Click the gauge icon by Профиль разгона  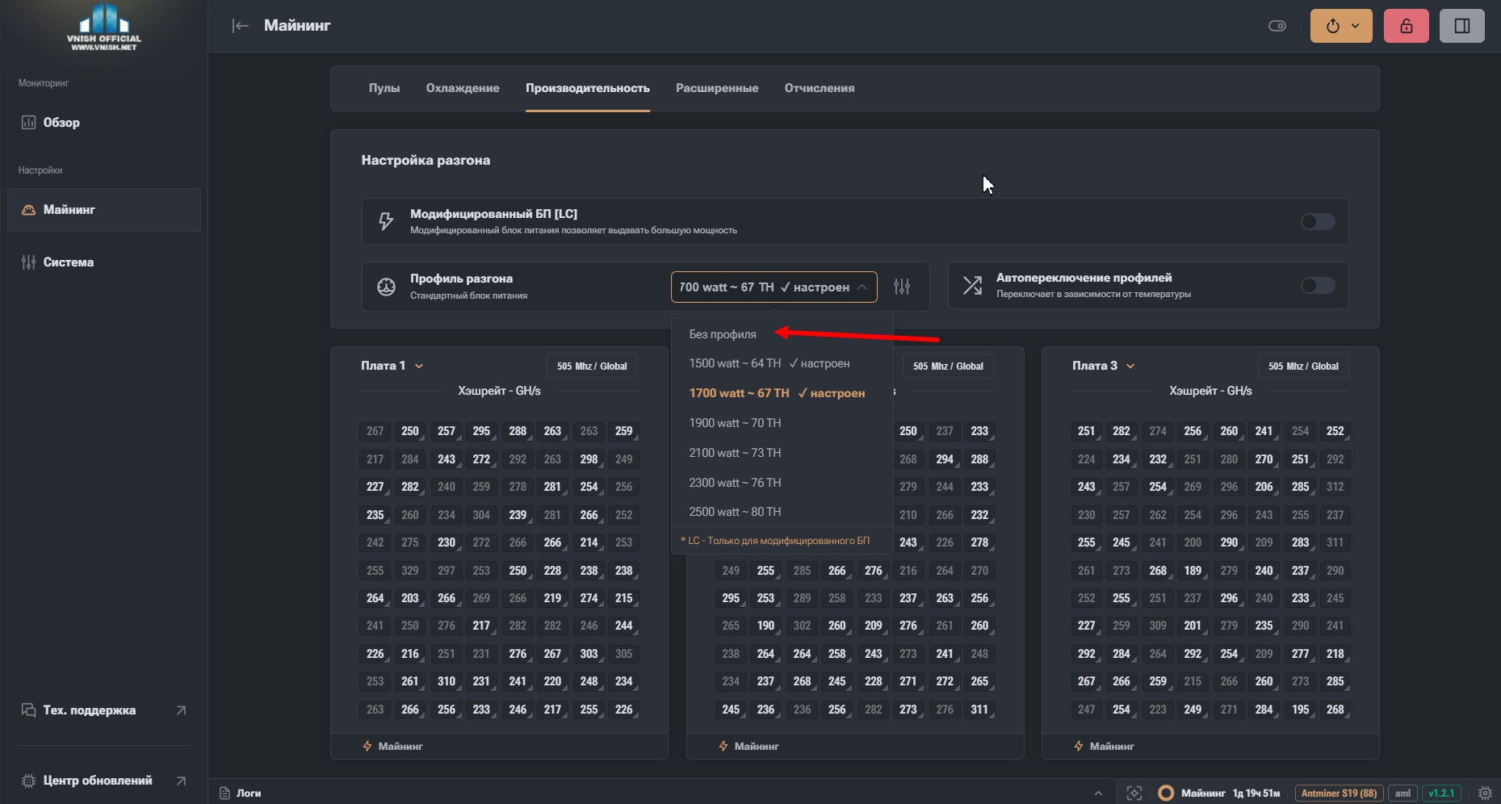click(x=386, y=287)
